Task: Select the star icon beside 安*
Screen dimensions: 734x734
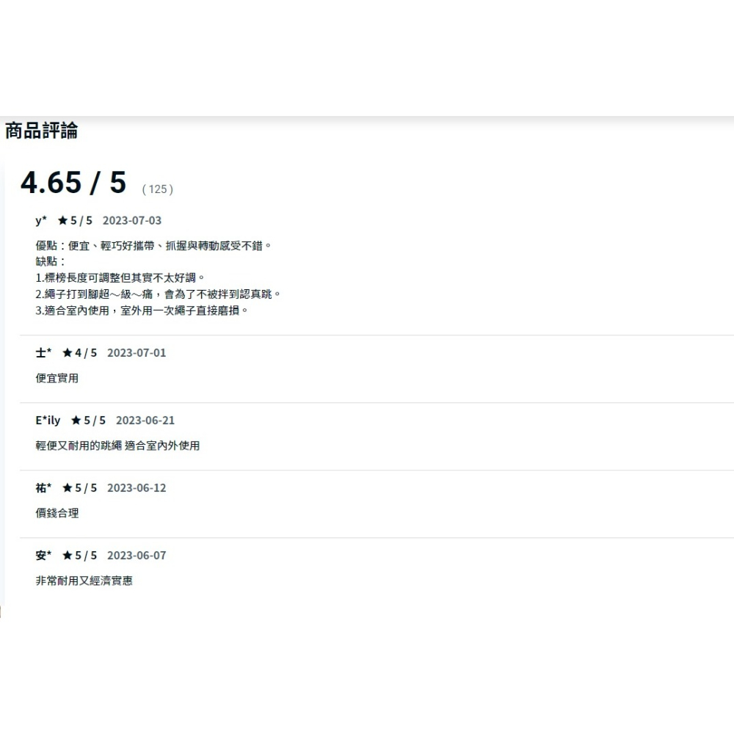Action: [x=65, y=555]
